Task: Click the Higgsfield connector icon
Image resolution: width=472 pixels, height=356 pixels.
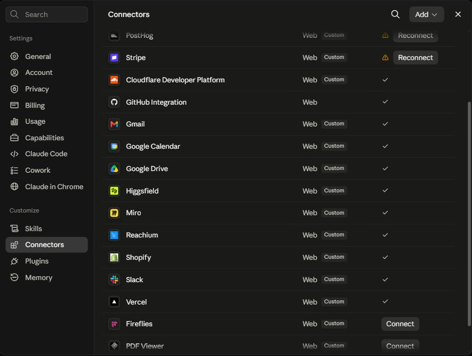Action: coord(114,191)
